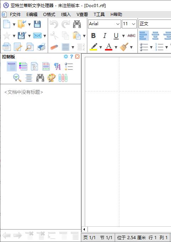Screen dimensions: 171x242
Task: Expand the Underline style arrow
Action: [123, 36]
